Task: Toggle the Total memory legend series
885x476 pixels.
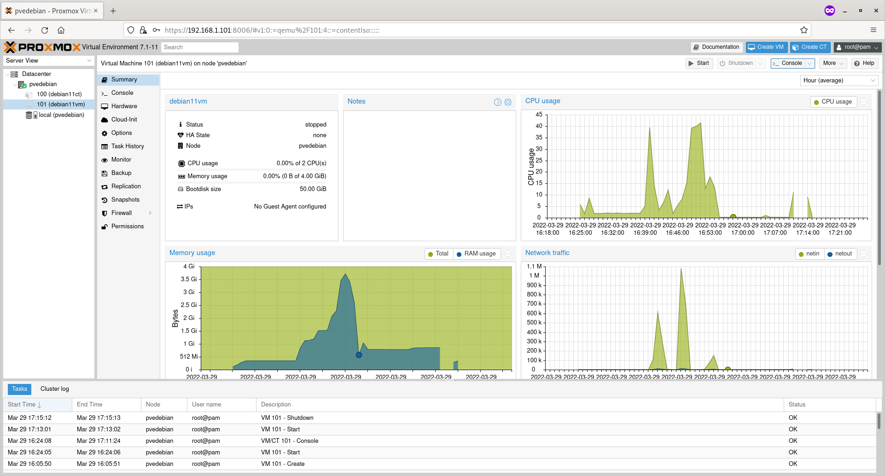Action: point(438,254)
